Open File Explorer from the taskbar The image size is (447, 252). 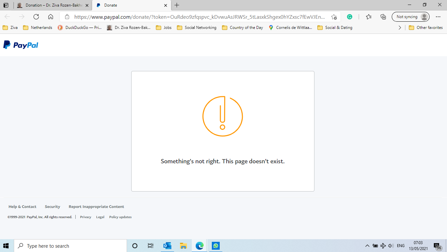tap(183, 246)
